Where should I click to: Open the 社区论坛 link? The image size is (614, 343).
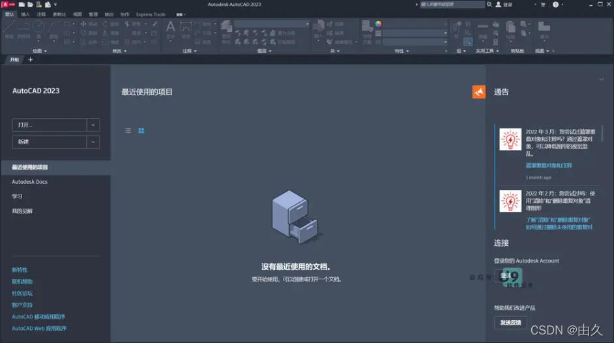(x=22, y=293)
